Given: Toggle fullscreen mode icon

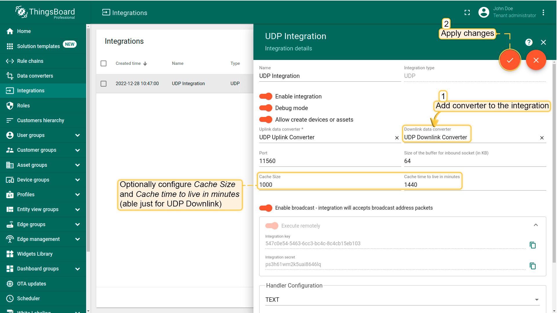Looking at the screenshot, I should point(467,12).
